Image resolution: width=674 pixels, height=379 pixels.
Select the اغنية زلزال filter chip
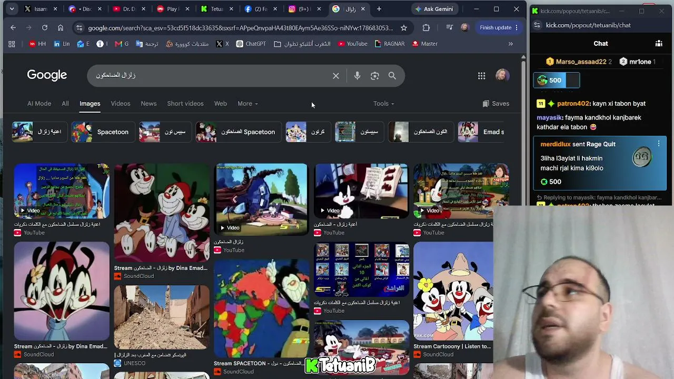click(39, 132)
